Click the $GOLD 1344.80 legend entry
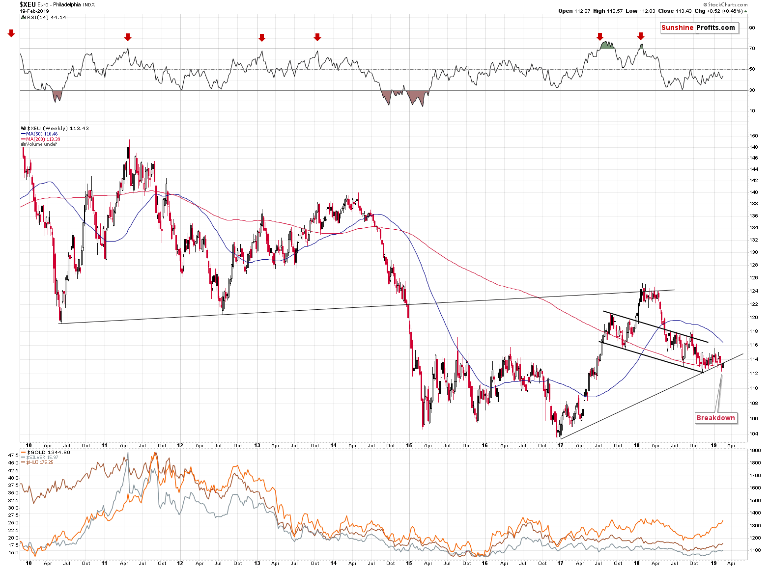This screenshot has height=568, width=769. click(46, 452)
